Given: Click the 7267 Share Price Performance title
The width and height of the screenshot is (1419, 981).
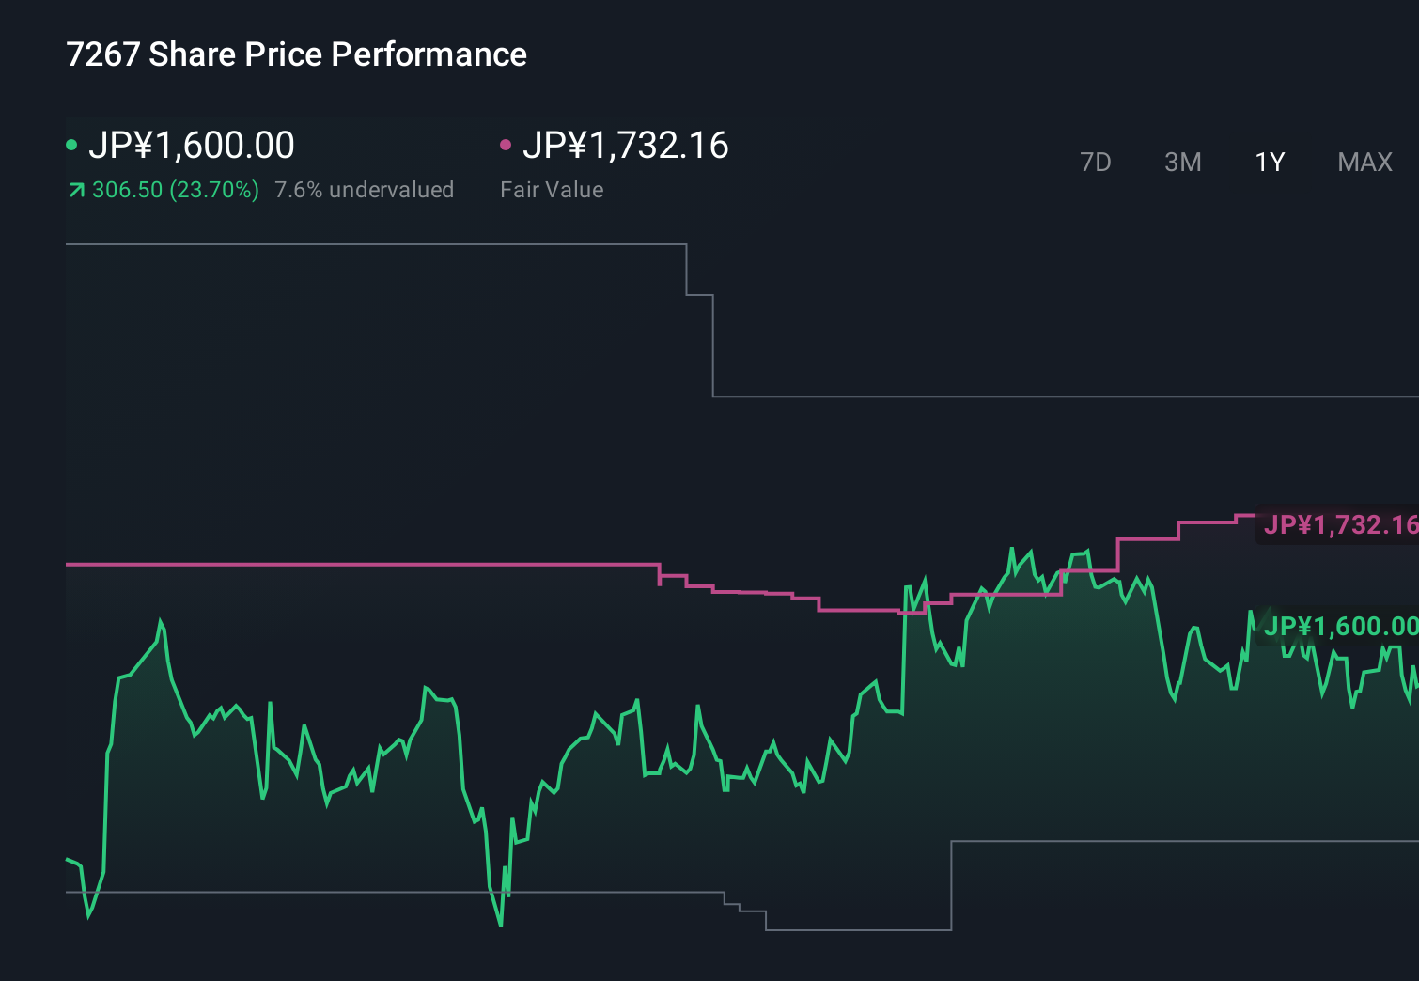Looking at the screenshot, I should (295, 54).
